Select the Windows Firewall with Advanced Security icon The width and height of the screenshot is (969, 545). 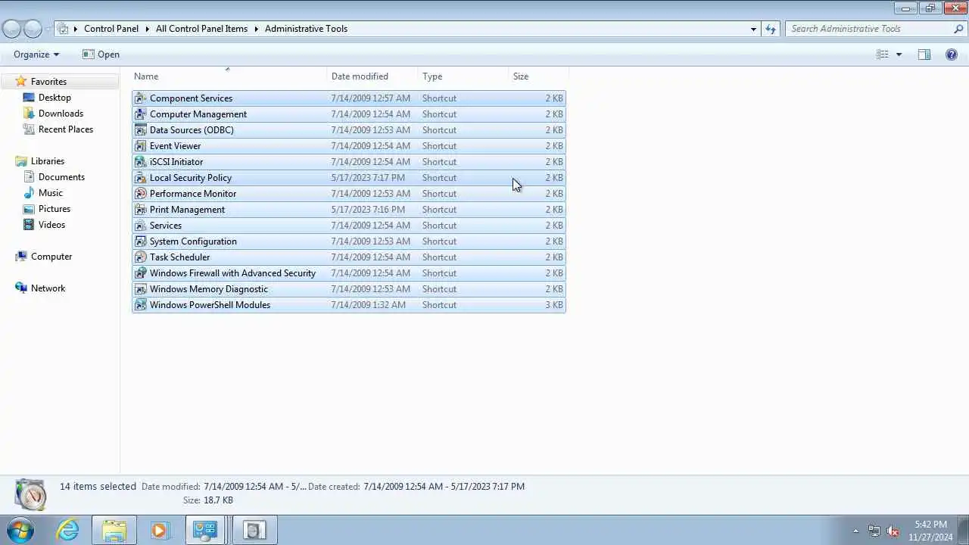140,273
